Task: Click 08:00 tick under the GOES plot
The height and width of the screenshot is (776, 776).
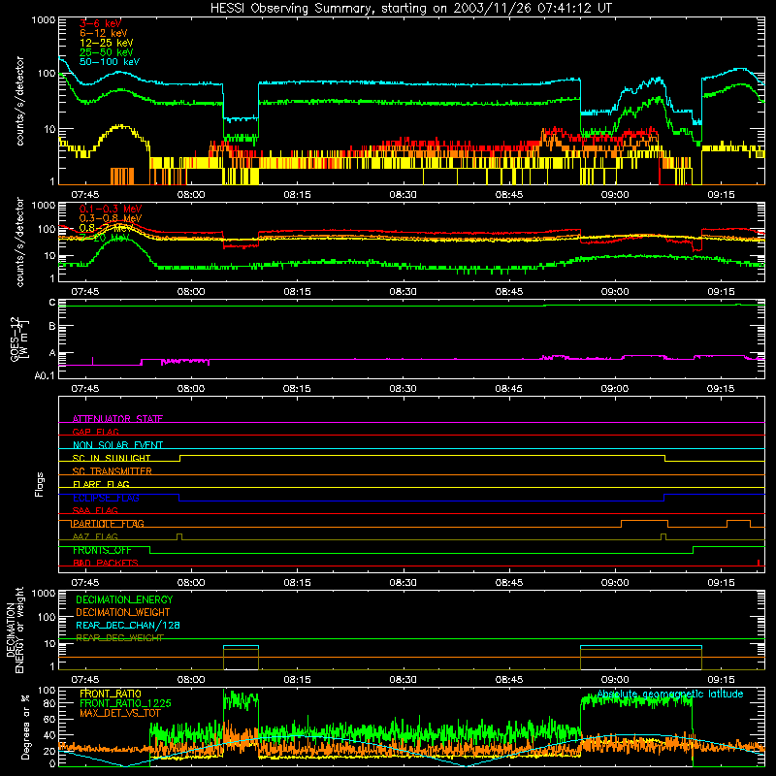Action: [191, 389]
